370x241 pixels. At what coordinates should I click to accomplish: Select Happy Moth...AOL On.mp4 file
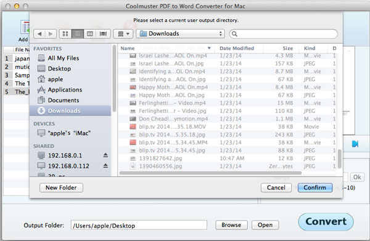(227, 87)
